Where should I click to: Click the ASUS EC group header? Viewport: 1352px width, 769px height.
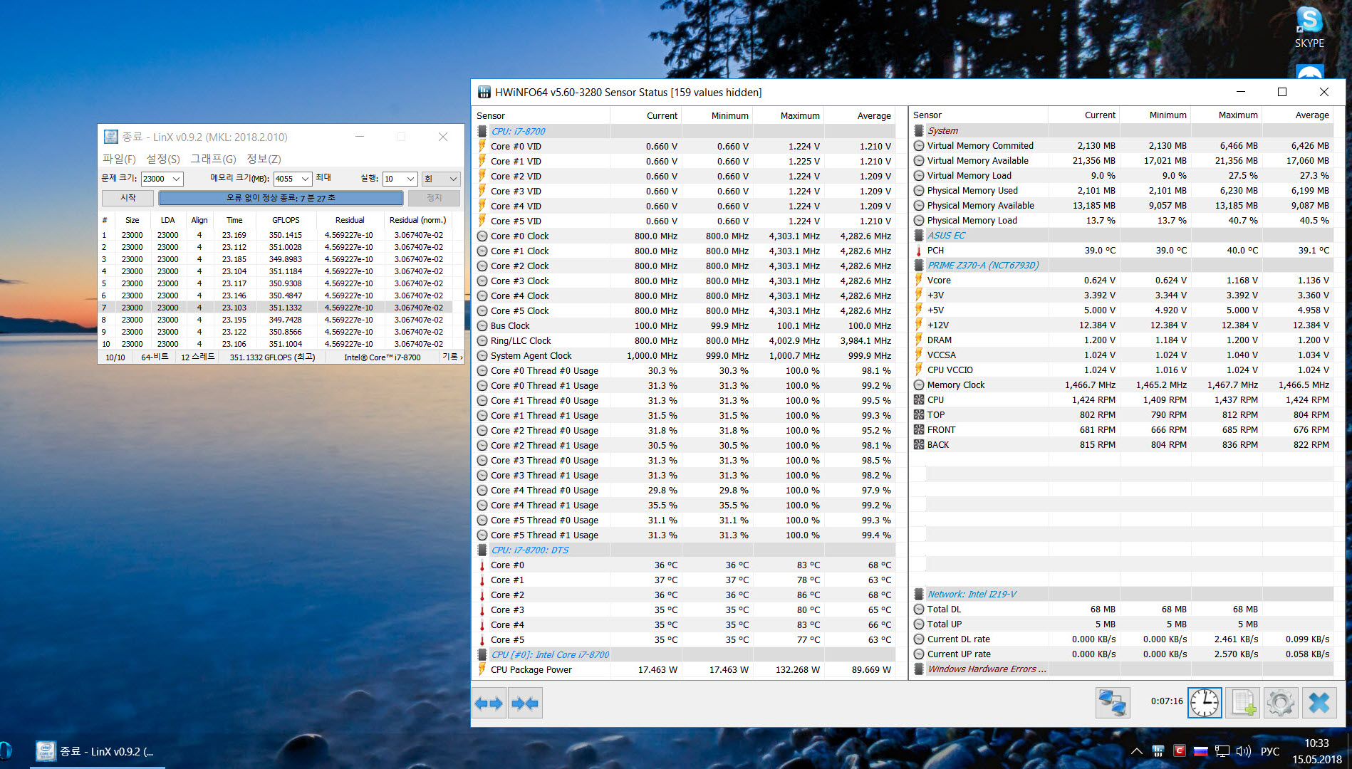tap(946, 235)
